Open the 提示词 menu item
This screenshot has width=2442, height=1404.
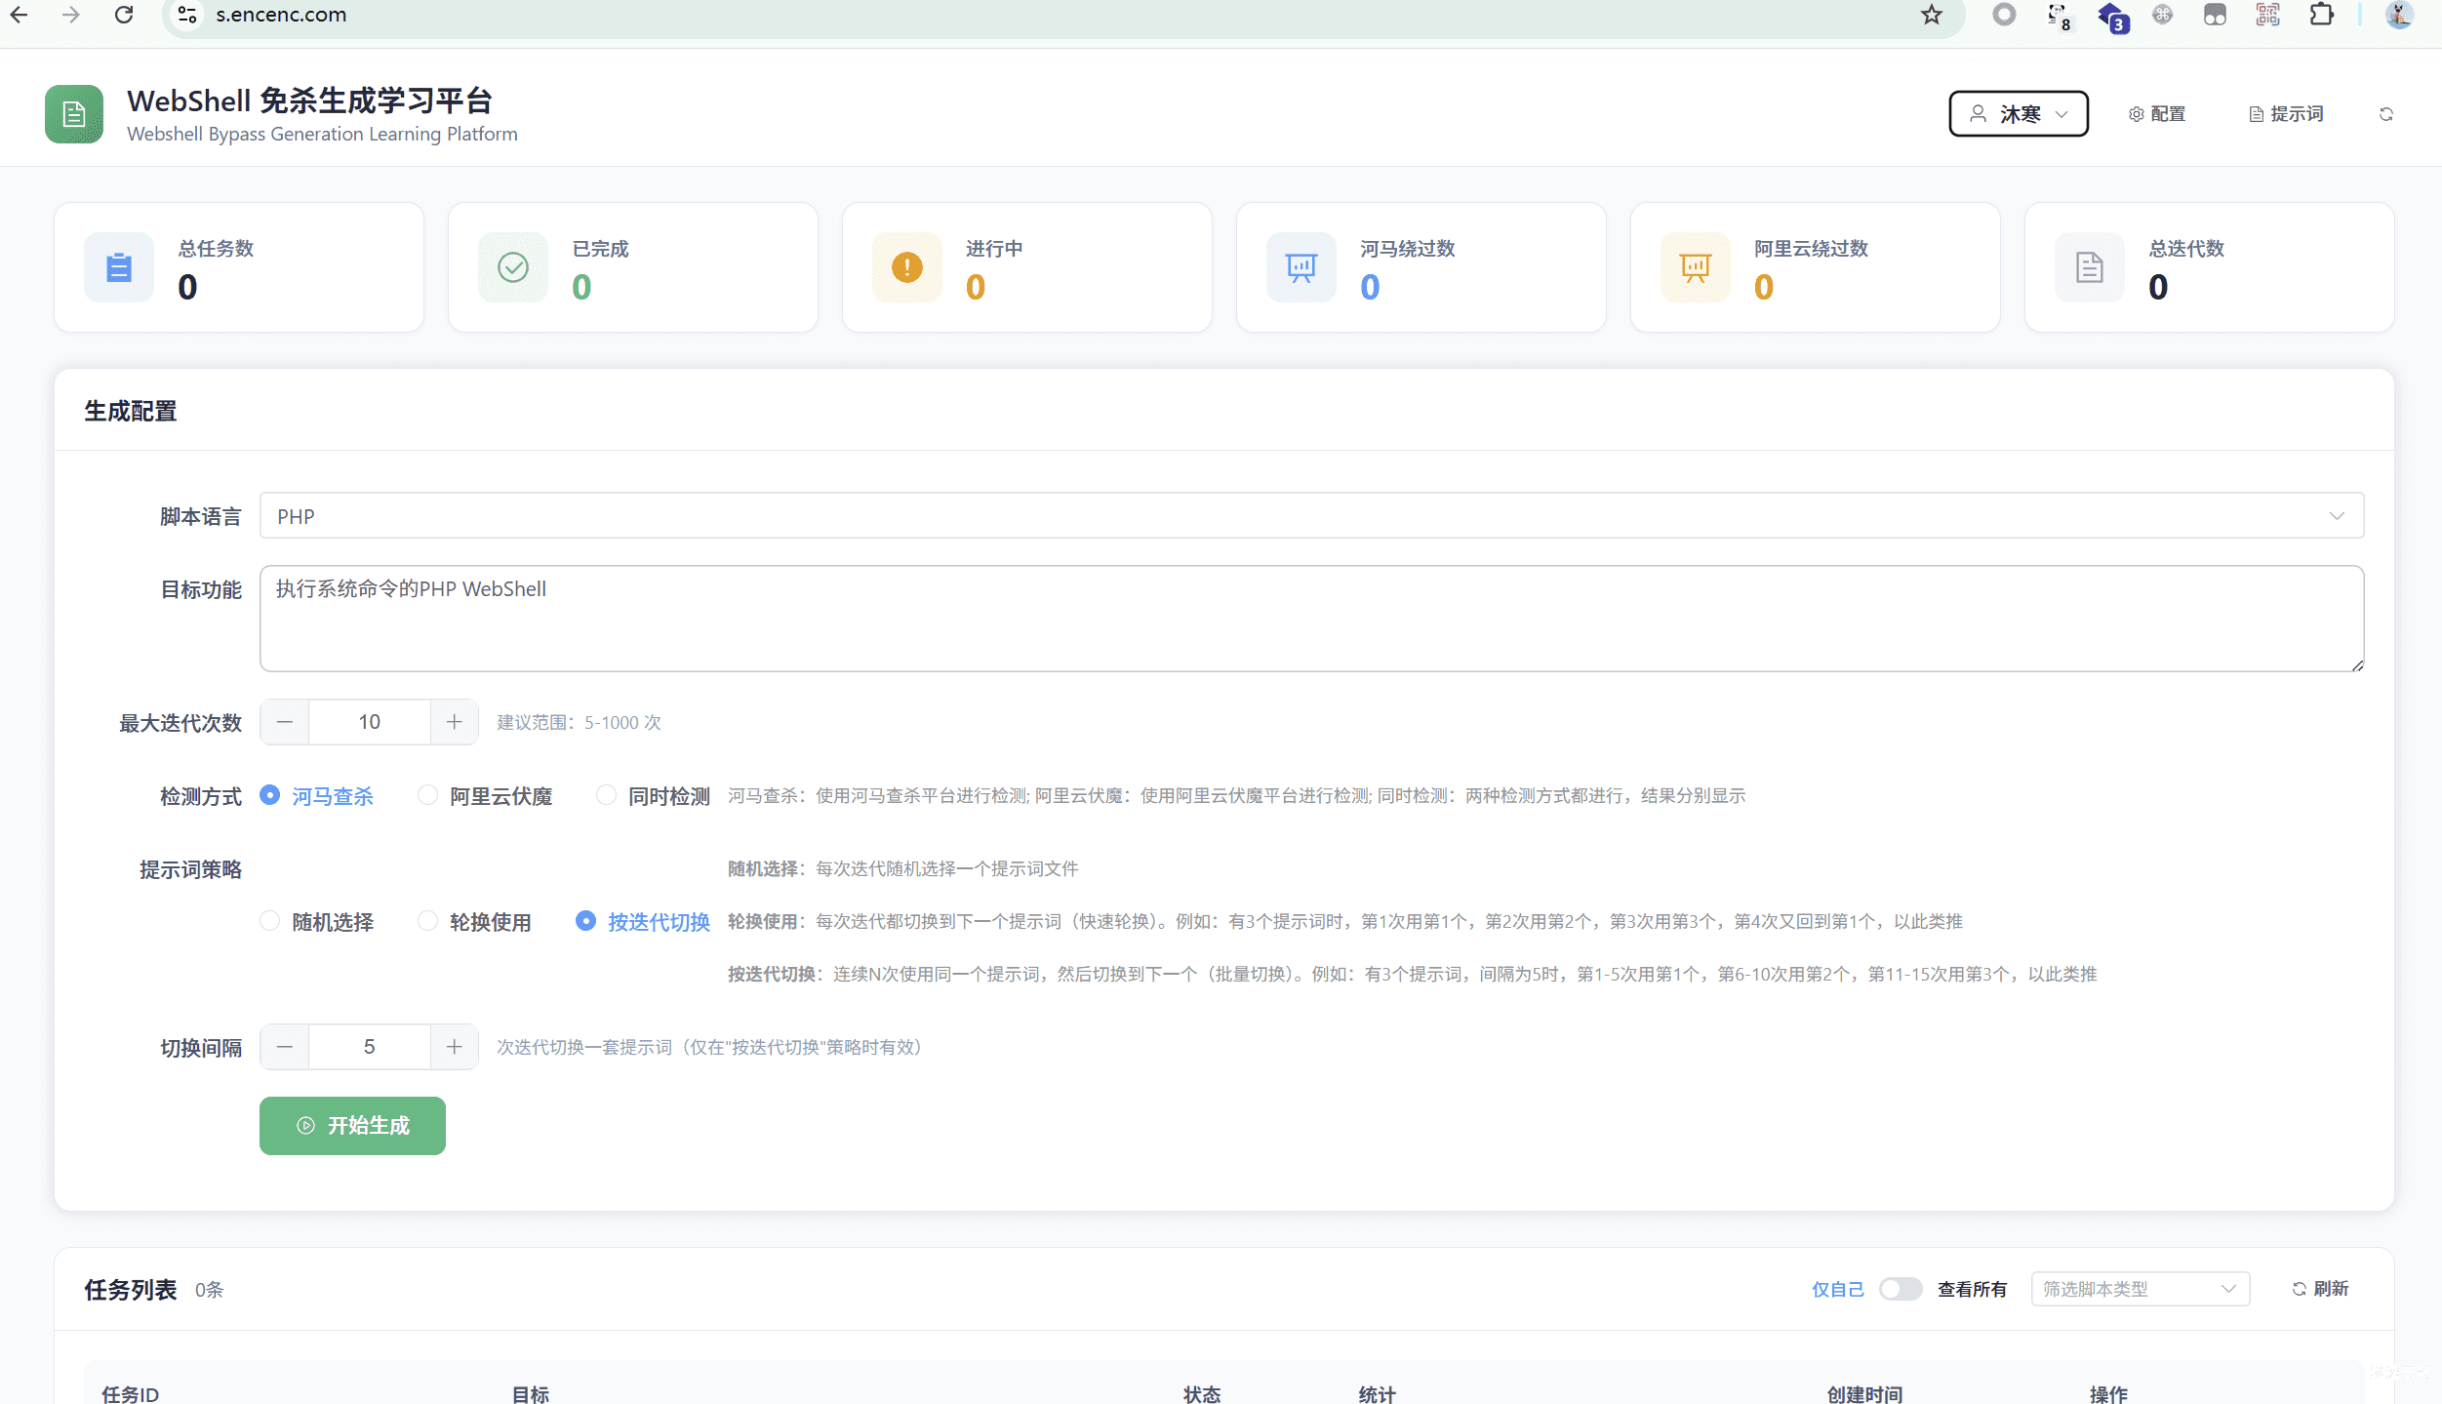pyautogui.click(x=2285, y=113)
